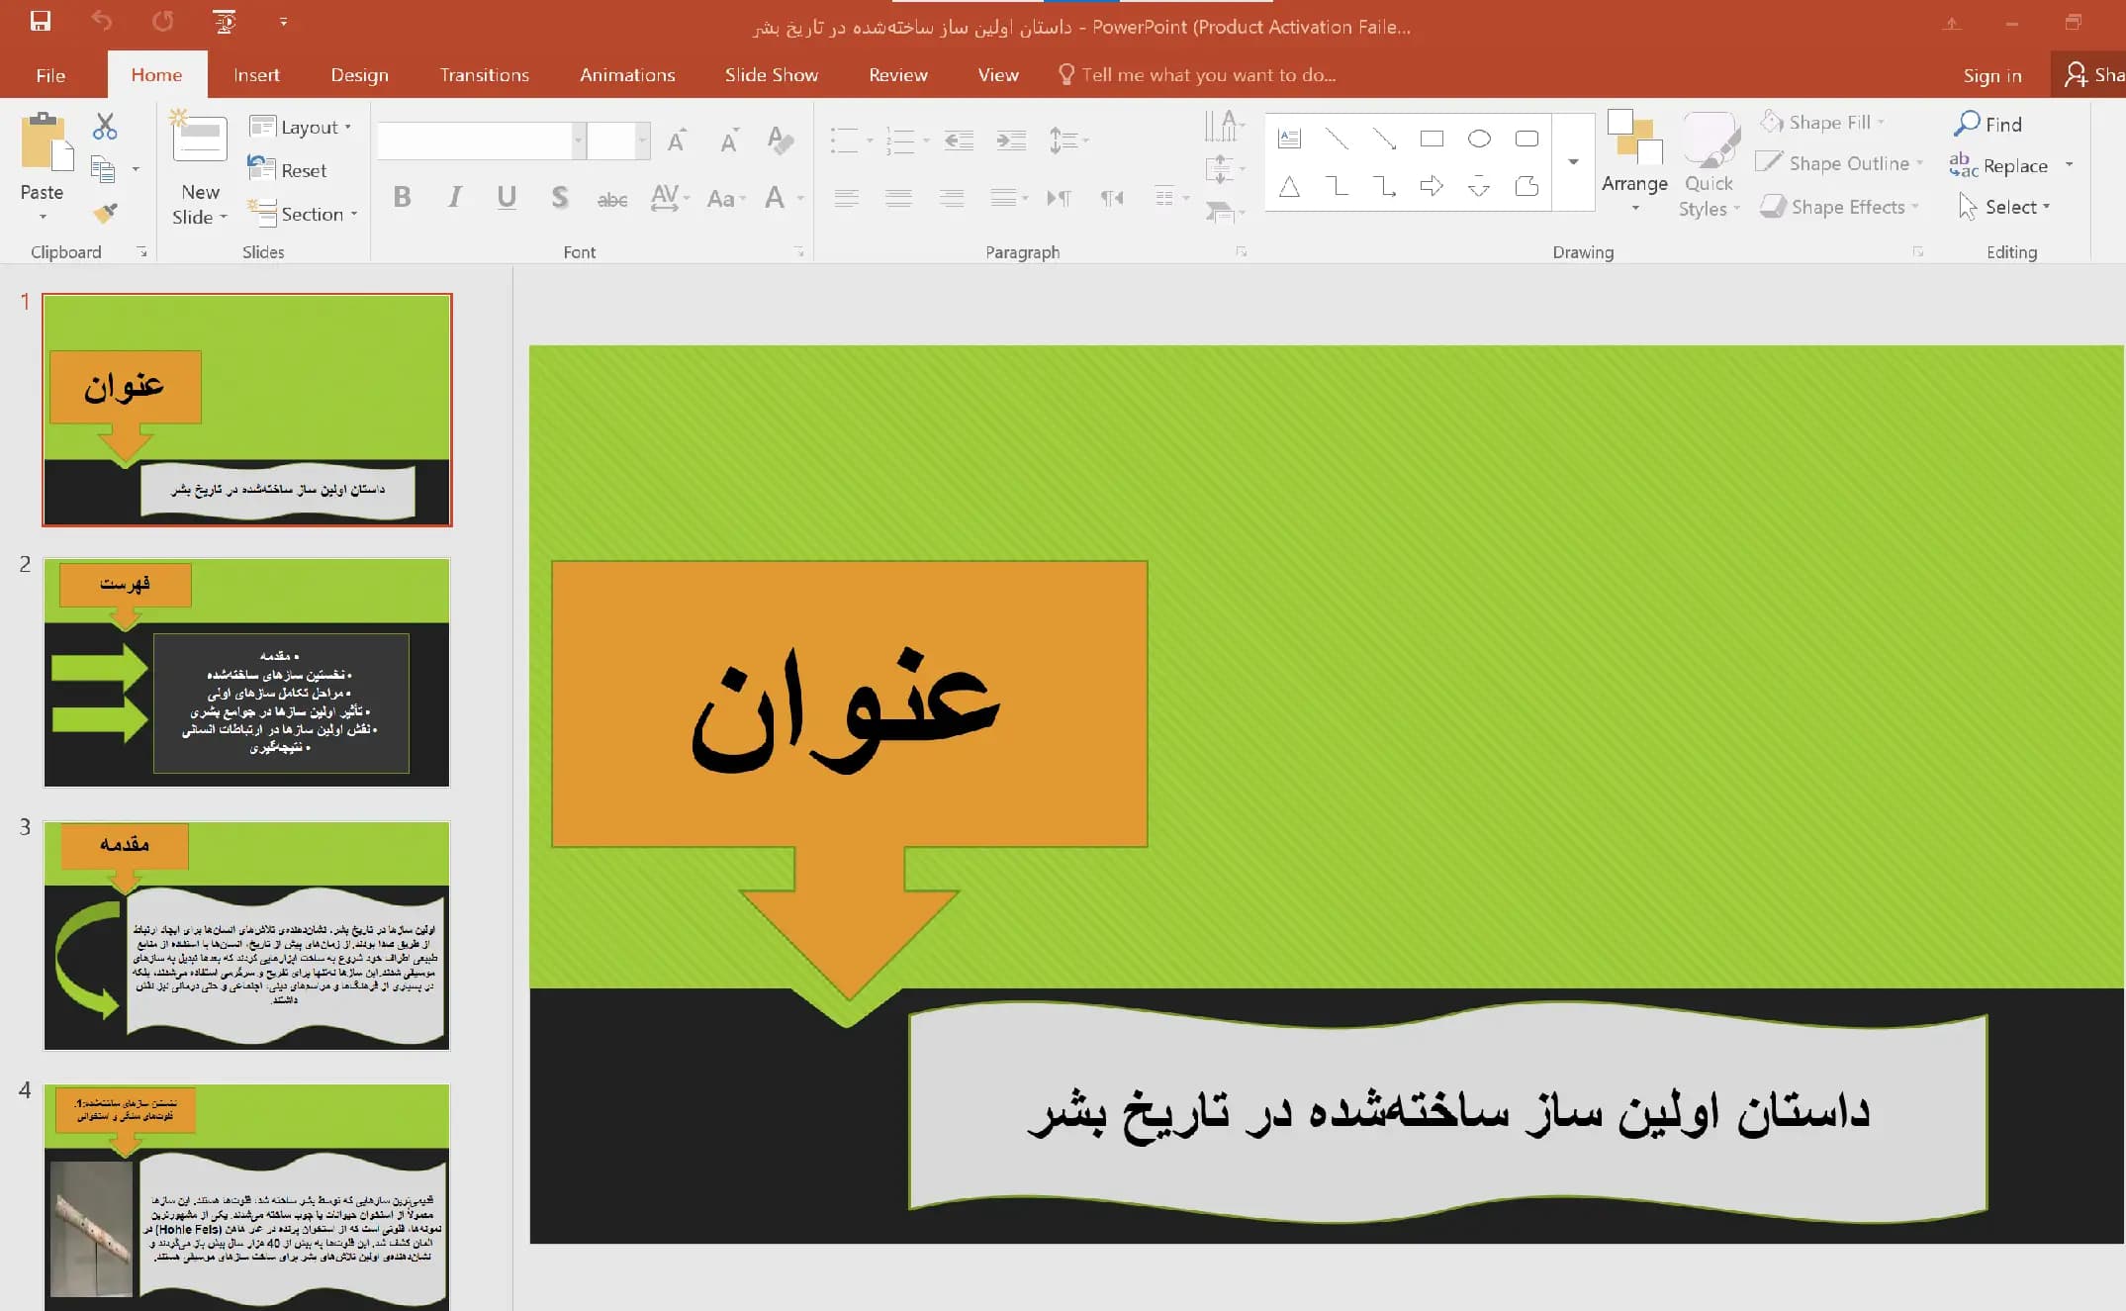The width and height of the screenshot is (2126, 1311).
Task: Click the Tell me search field
Action: (x=1197, y=75)
